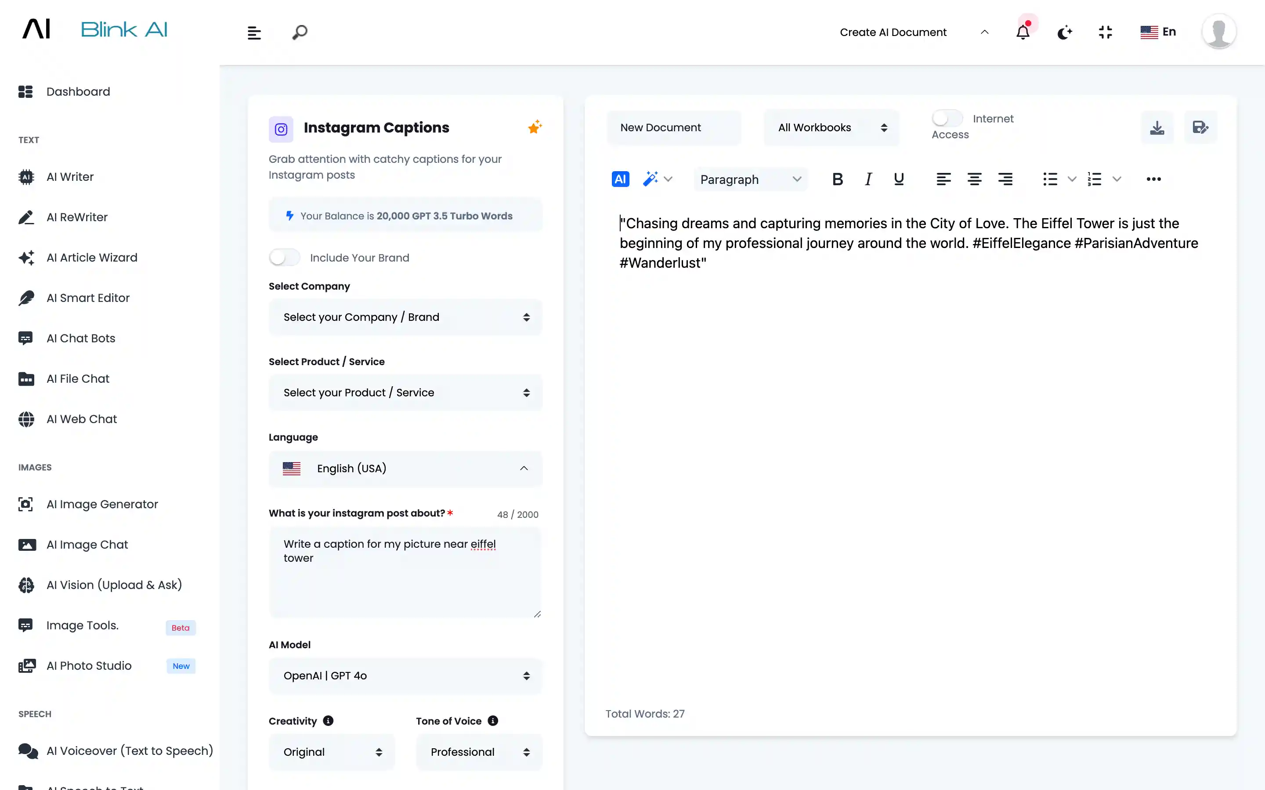Click the favorite star icon
Screen dimensions: 1265x790
point(534,127)
